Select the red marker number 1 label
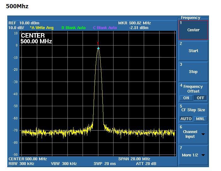Image resolution: width=221 pixels, height=171 pixels. click(98, 43)
